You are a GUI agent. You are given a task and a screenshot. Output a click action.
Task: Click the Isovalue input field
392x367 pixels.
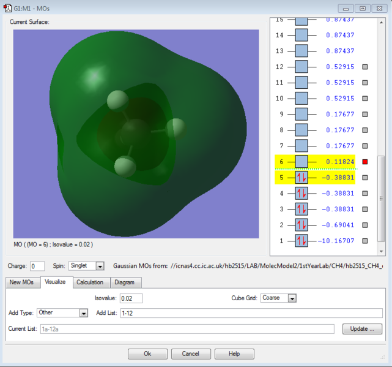[x=131, y=298]
